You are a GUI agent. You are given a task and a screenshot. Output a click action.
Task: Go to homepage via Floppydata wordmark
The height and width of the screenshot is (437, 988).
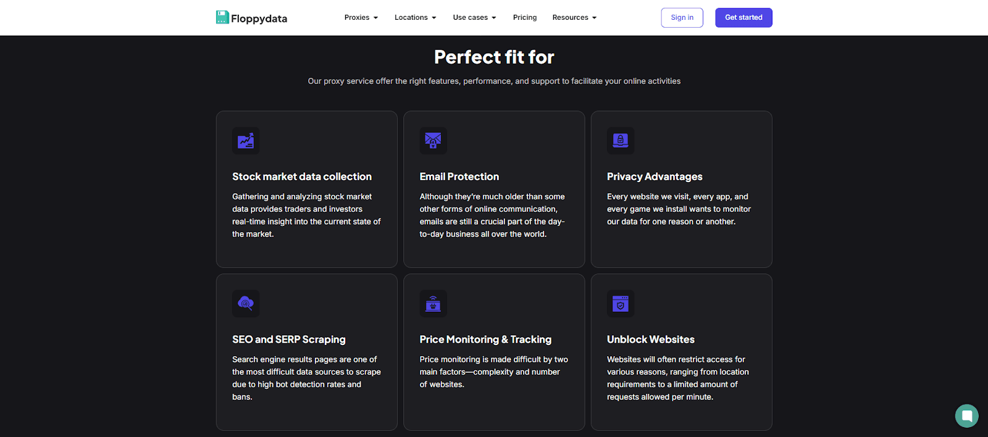[259, 19]
